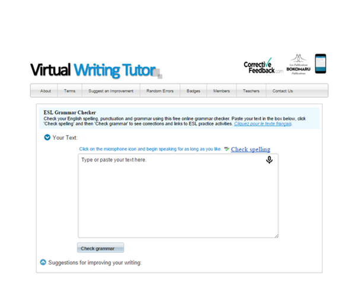Open the Bokomaru Publications logo

[298, 65]
